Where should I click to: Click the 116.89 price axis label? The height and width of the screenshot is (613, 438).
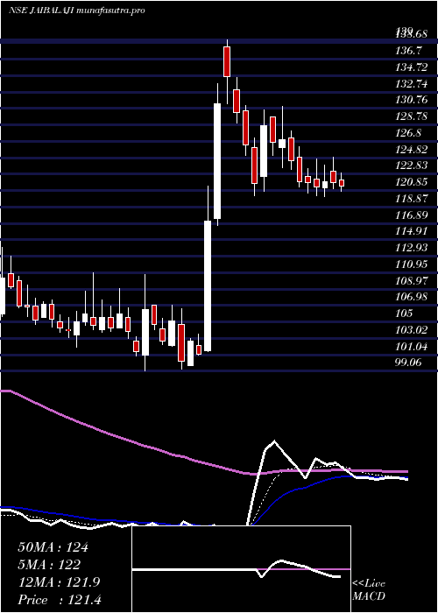click(412, 215)
